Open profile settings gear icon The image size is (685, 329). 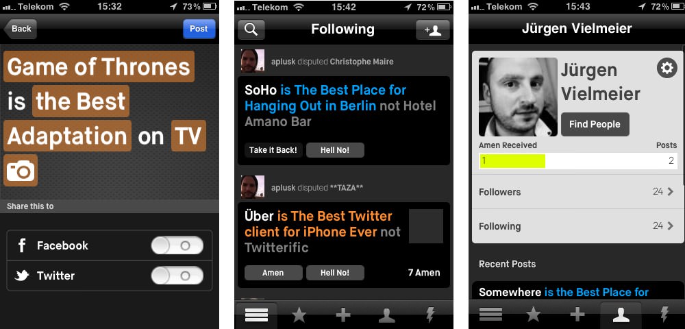pos(667,68)
